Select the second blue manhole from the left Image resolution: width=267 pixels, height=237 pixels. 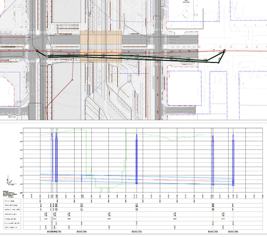click(x=56, y=157)
